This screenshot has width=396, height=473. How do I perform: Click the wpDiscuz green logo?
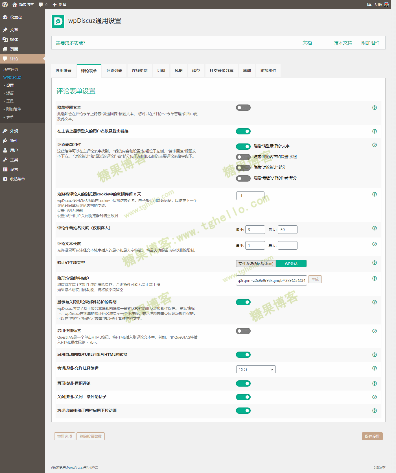coord(58,21)
